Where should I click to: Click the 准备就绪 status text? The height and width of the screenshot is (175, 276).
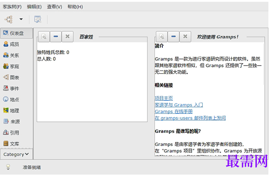(32, 167)
